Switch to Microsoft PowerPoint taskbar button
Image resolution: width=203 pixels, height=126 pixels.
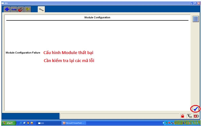(74, 123)
